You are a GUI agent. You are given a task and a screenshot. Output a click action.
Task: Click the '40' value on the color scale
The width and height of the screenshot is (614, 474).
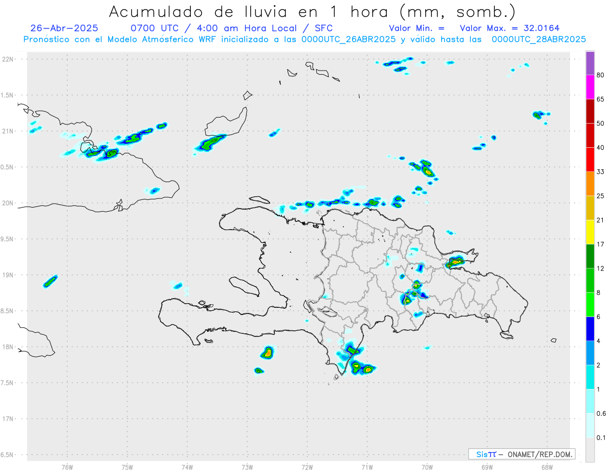[601, 148]
